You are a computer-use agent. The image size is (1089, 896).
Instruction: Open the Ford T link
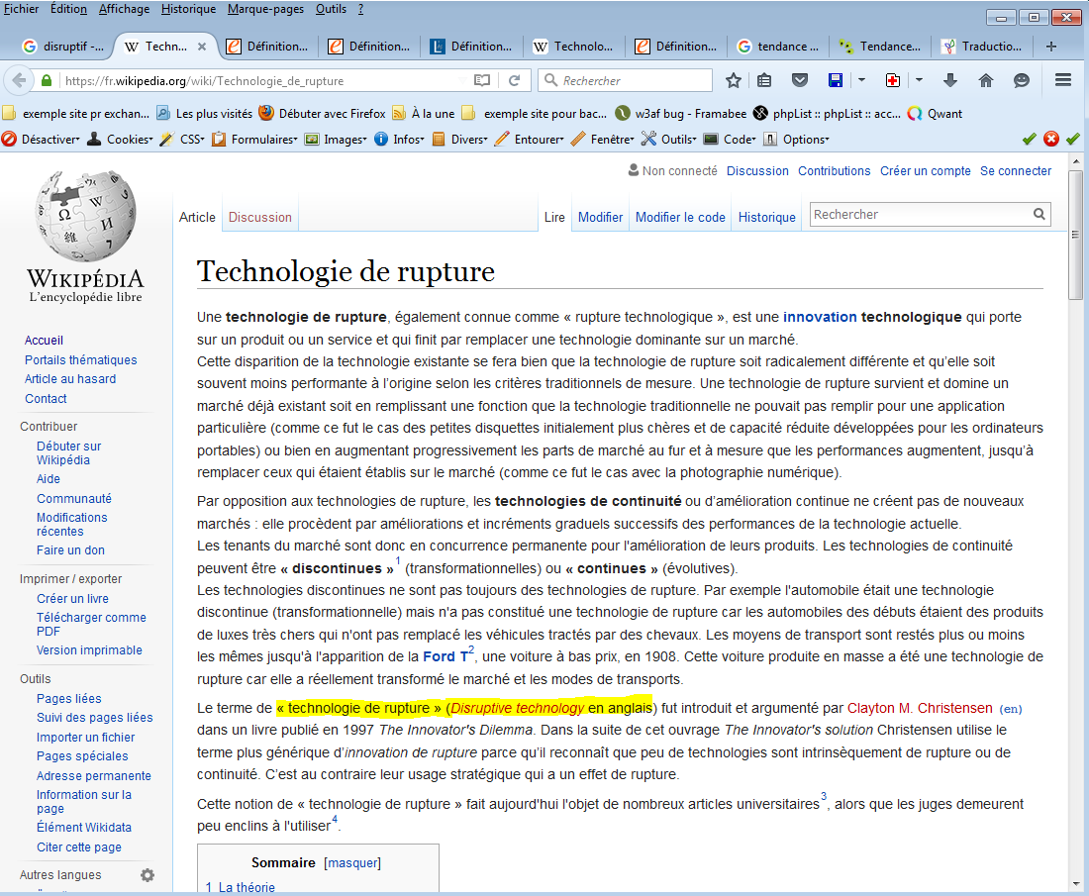pos(439,656)
